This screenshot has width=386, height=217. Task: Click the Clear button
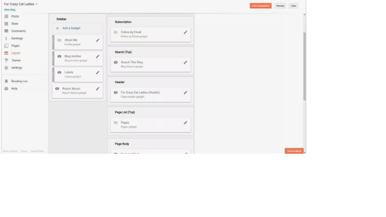[x=294, y=6]
